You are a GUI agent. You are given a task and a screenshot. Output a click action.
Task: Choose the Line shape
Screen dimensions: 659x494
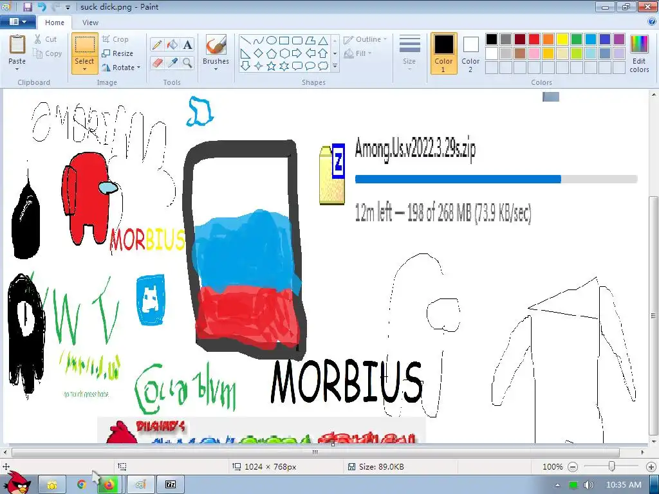point(246,41)
